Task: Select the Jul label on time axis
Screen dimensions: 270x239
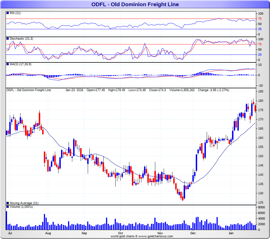Action: (10, 233)
